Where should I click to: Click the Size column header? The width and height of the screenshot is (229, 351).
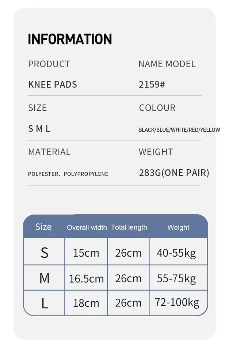[43, 227]
